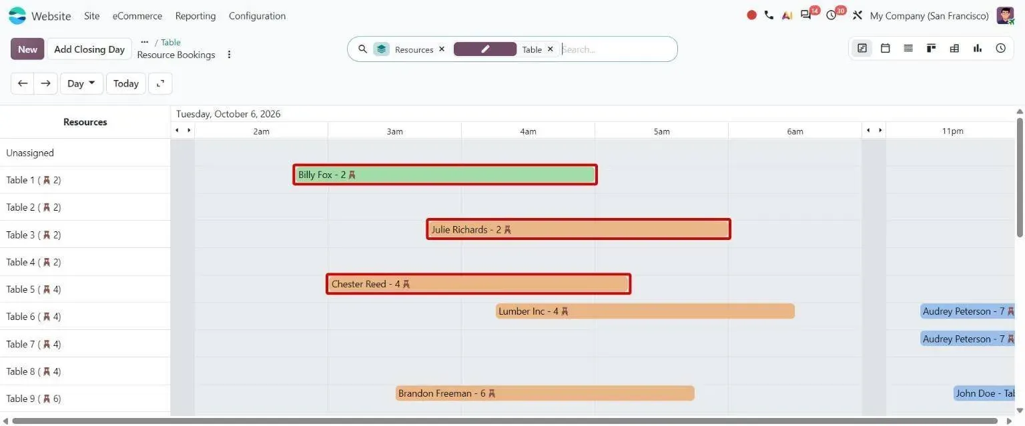The height and width of the screenshot is (426, 1025).
Task: Open the activities clock icon with badge 30
Action: point(831,15)
